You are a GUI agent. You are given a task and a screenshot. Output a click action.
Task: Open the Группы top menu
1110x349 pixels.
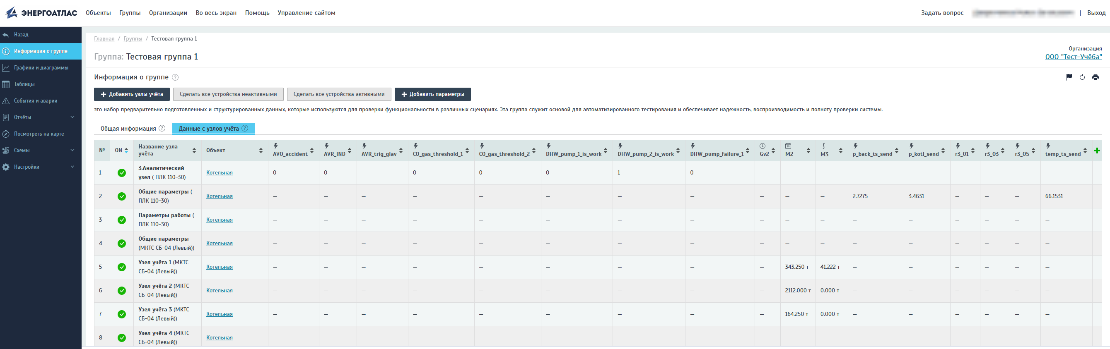pyautogui.click(x=130, y=13)
